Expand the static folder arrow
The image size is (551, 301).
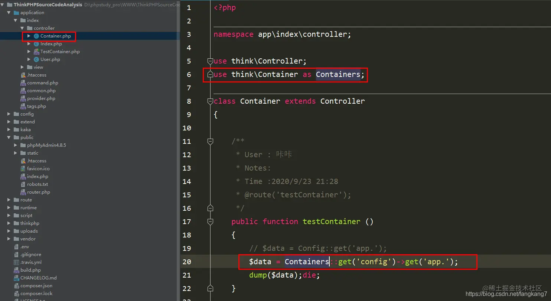(x=16, y=153)
